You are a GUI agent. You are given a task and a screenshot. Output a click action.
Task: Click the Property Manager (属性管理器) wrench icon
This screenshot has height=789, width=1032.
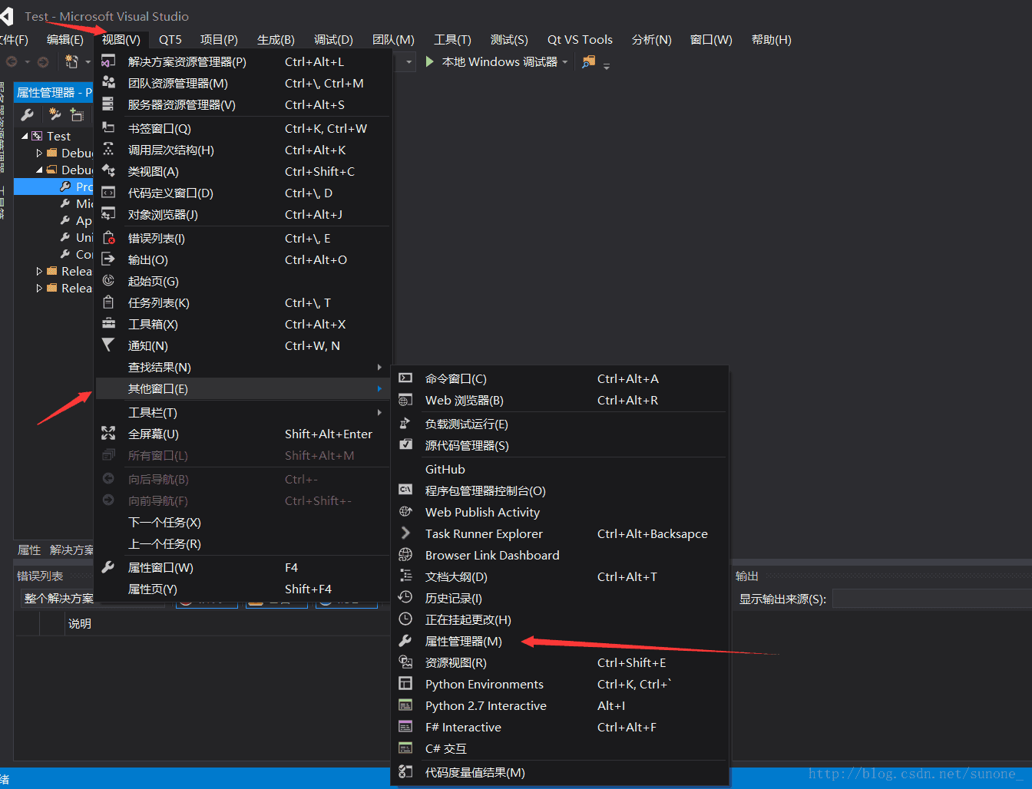pyautogui.click(x=405, y=640)
